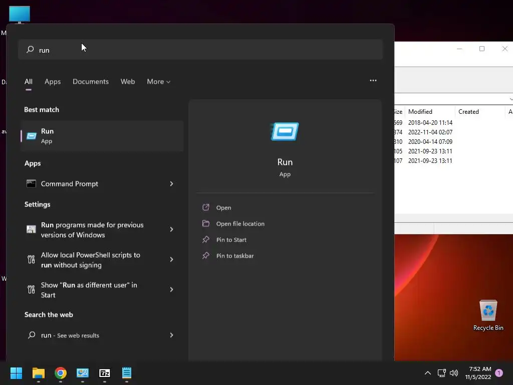Open Run programs made for previous versions
The width and height of the screenshot is (513, 385).
[x=102, y=230]
